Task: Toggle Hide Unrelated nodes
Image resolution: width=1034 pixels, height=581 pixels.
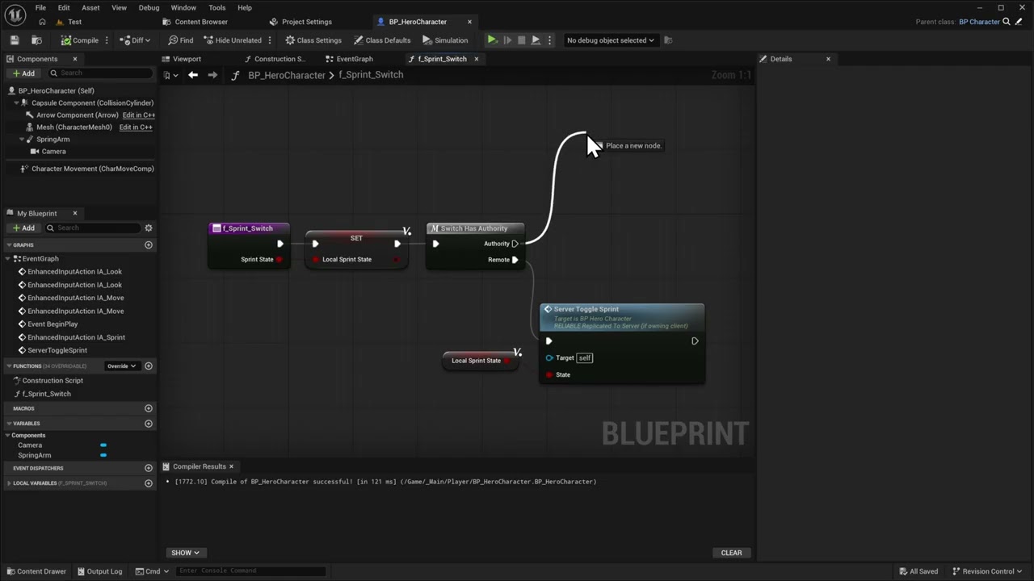Action: [233, 40]
